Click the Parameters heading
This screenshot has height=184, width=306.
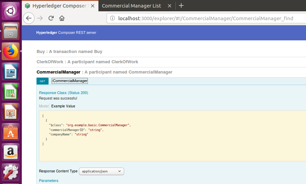(49, 181)
